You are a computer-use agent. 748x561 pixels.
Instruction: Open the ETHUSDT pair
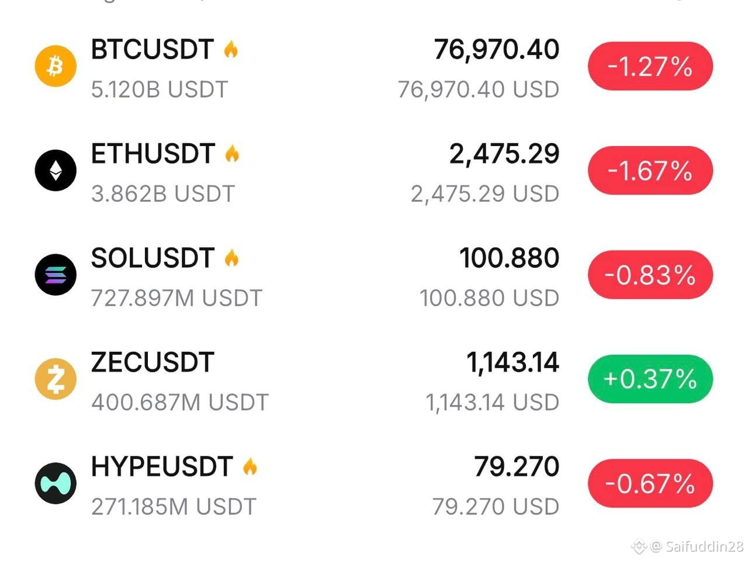tap(153, 154)
